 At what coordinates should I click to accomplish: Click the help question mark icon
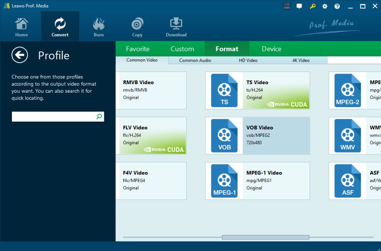tap(337, 6)
